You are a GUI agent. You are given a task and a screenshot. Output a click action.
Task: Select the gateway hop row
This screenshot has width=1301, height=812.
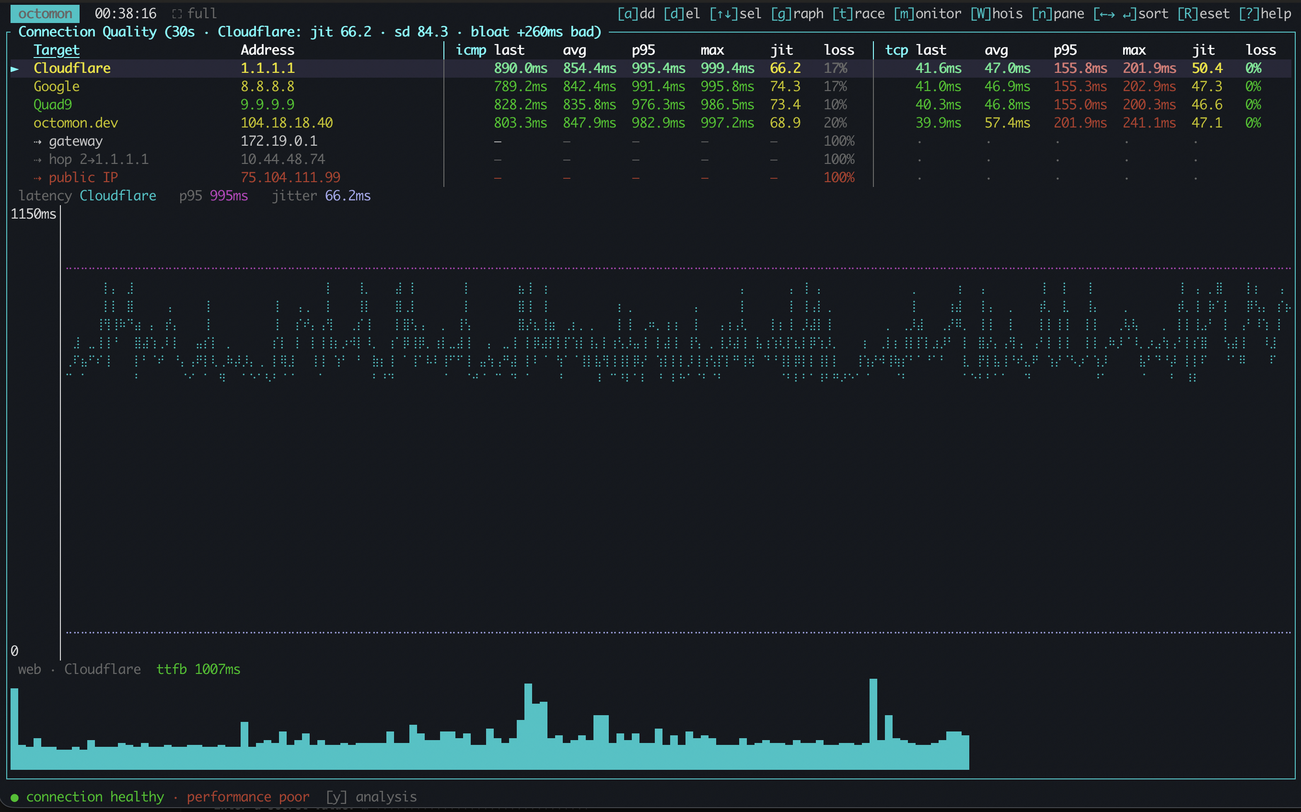tap(651, 141)
